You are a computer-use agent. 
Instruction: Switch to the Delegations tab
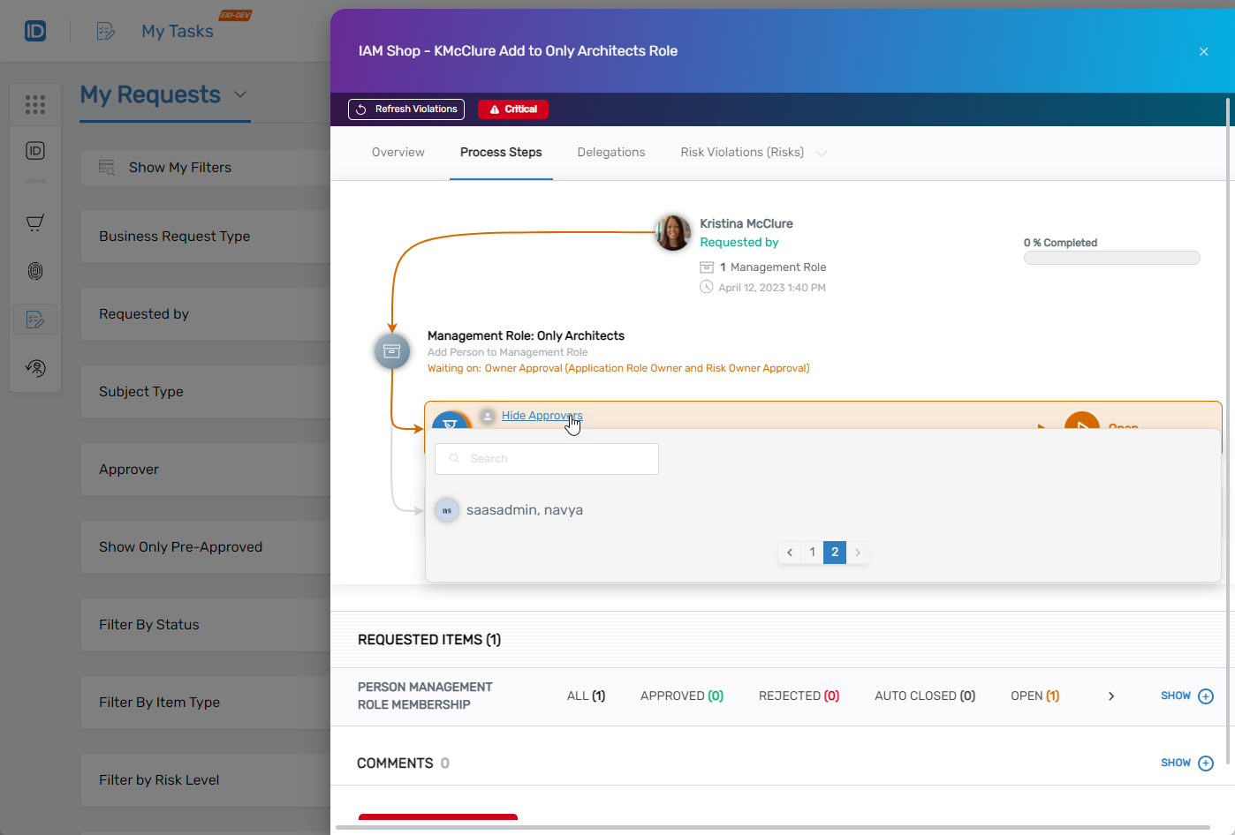611,153
